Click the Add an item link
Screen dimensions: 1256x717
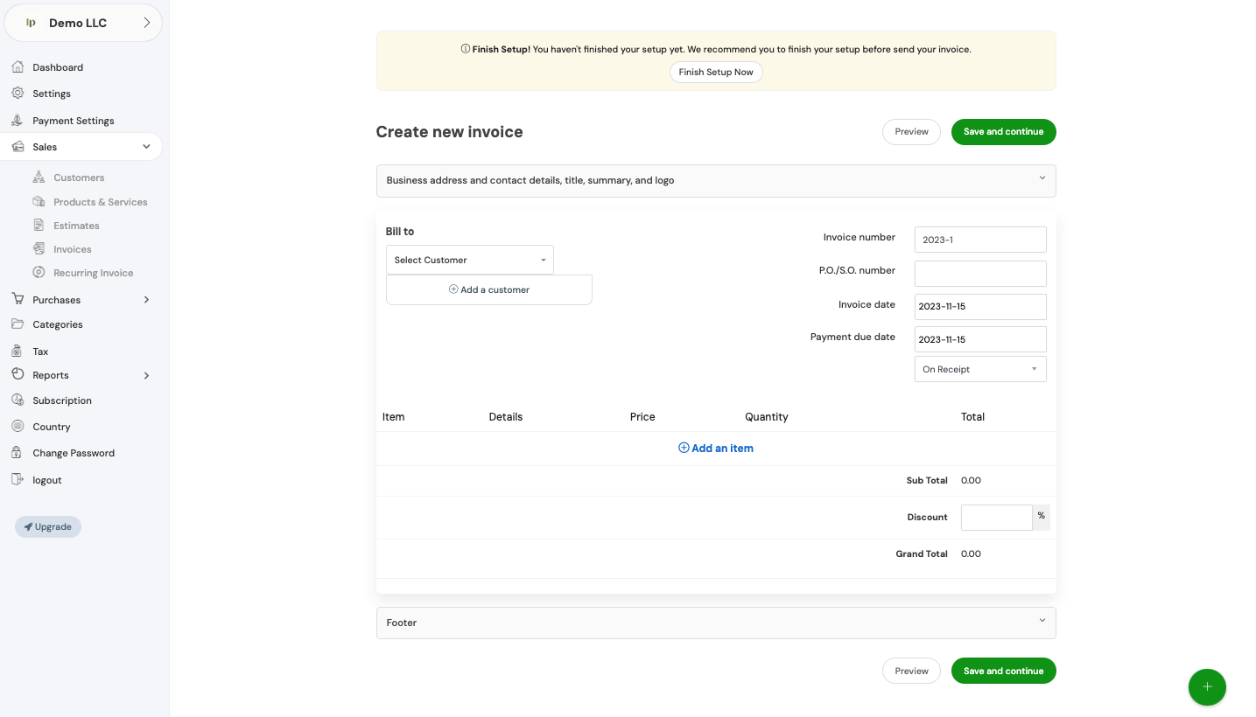click(x=715, y=449)
